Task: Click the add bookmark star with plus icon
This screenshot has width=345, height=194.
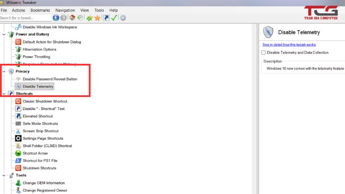Action: 89,18
